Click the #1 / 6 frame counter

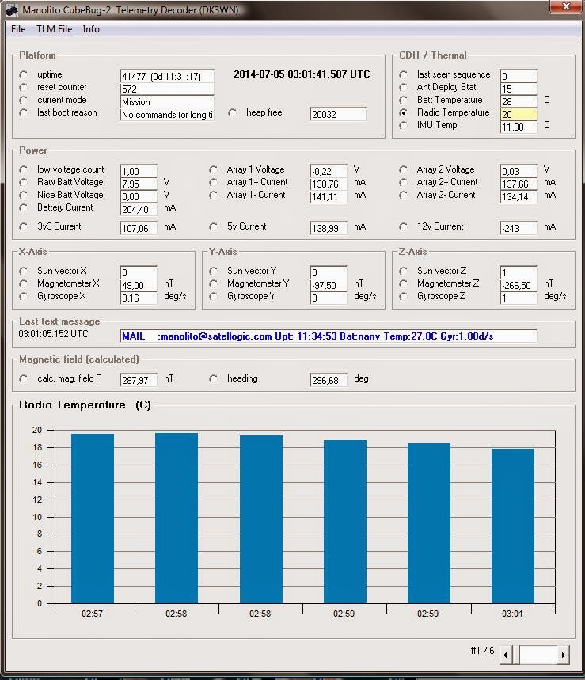[482, 651]
